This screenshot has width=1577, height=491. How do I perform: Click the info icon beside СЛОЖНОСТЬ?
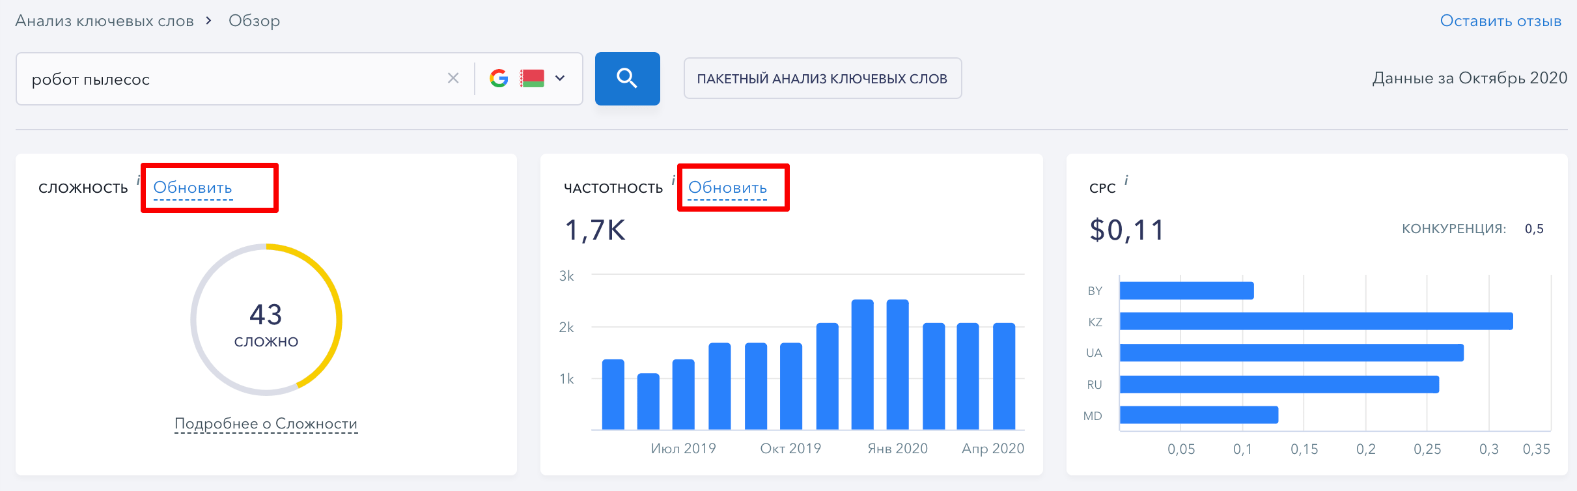pos(138,180)
